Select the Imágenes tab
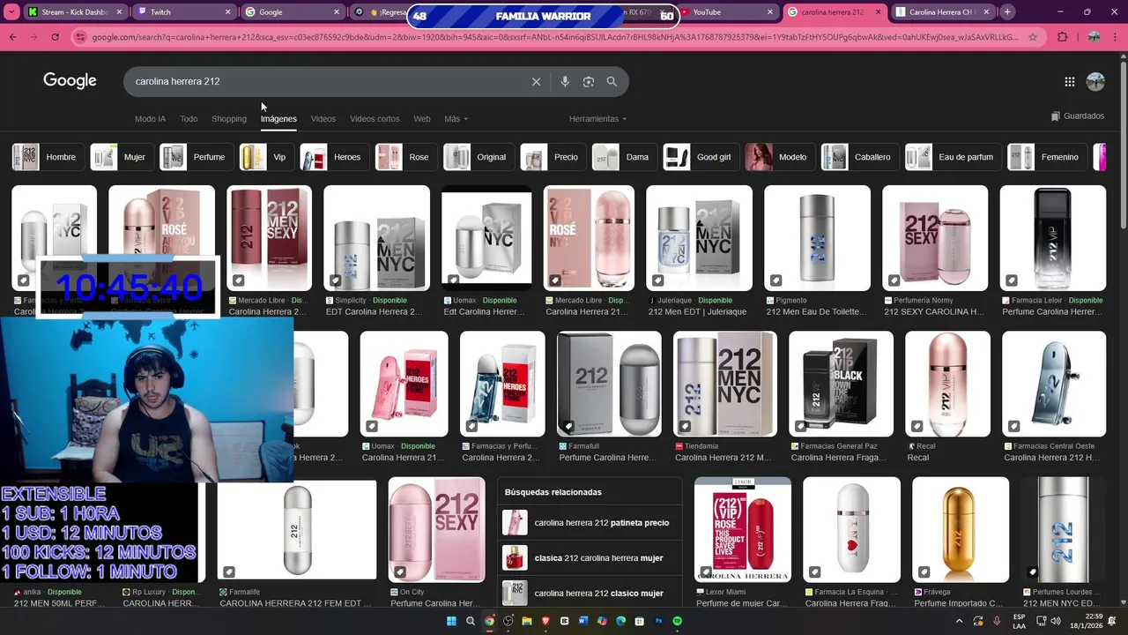Image resolution: width=1128 pixels, height=635 pixels. [x=278, y=119]
